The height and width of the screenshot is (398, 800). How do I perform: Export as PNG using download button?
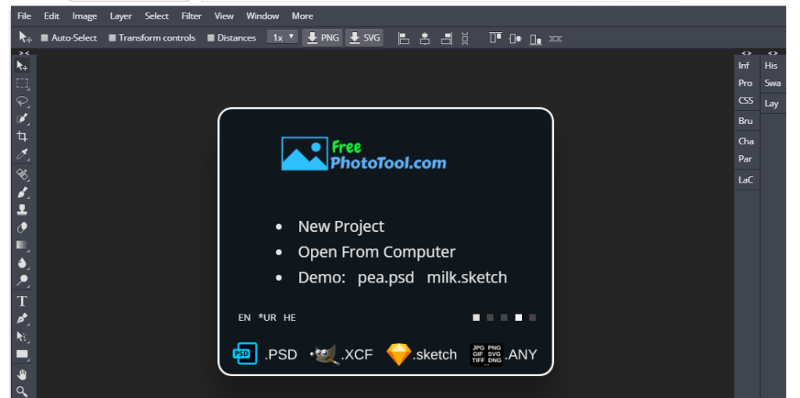(323, 37)
